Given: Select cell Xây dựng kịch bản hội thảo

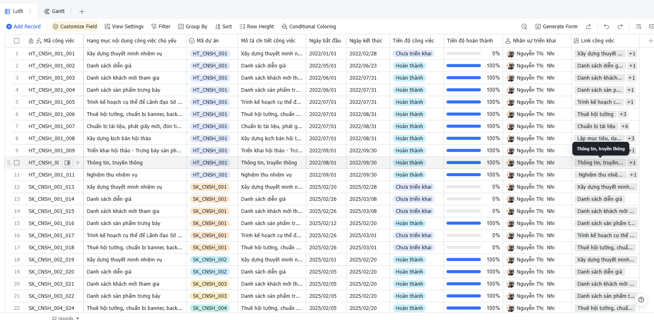Looking at the screenshot, I should click(x=135, y=138).
